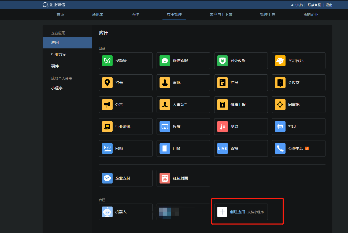Image resolution: width=348 pixels, height=233 pixels.
Task: Click the 机器人 app name
Action: pyautogui.click(x=121, y=212)
